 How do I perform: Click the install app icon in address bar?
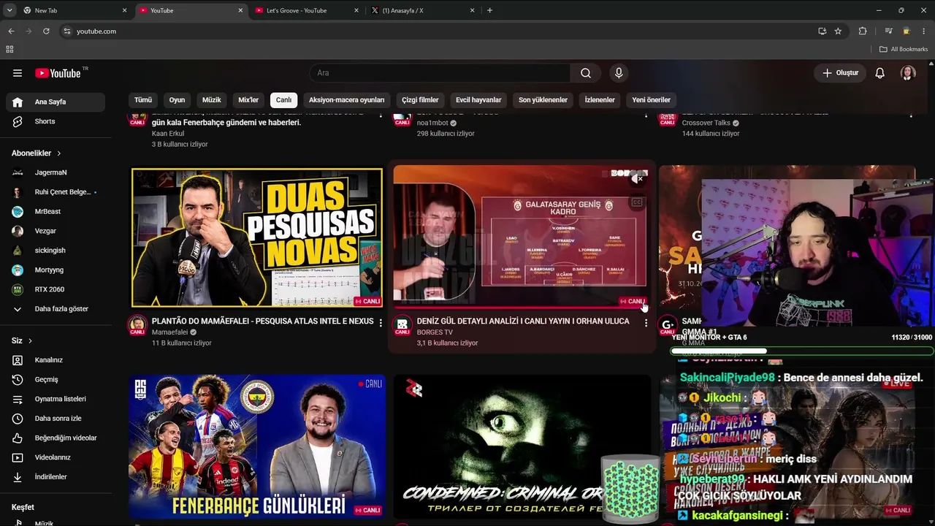click(822, 31)
